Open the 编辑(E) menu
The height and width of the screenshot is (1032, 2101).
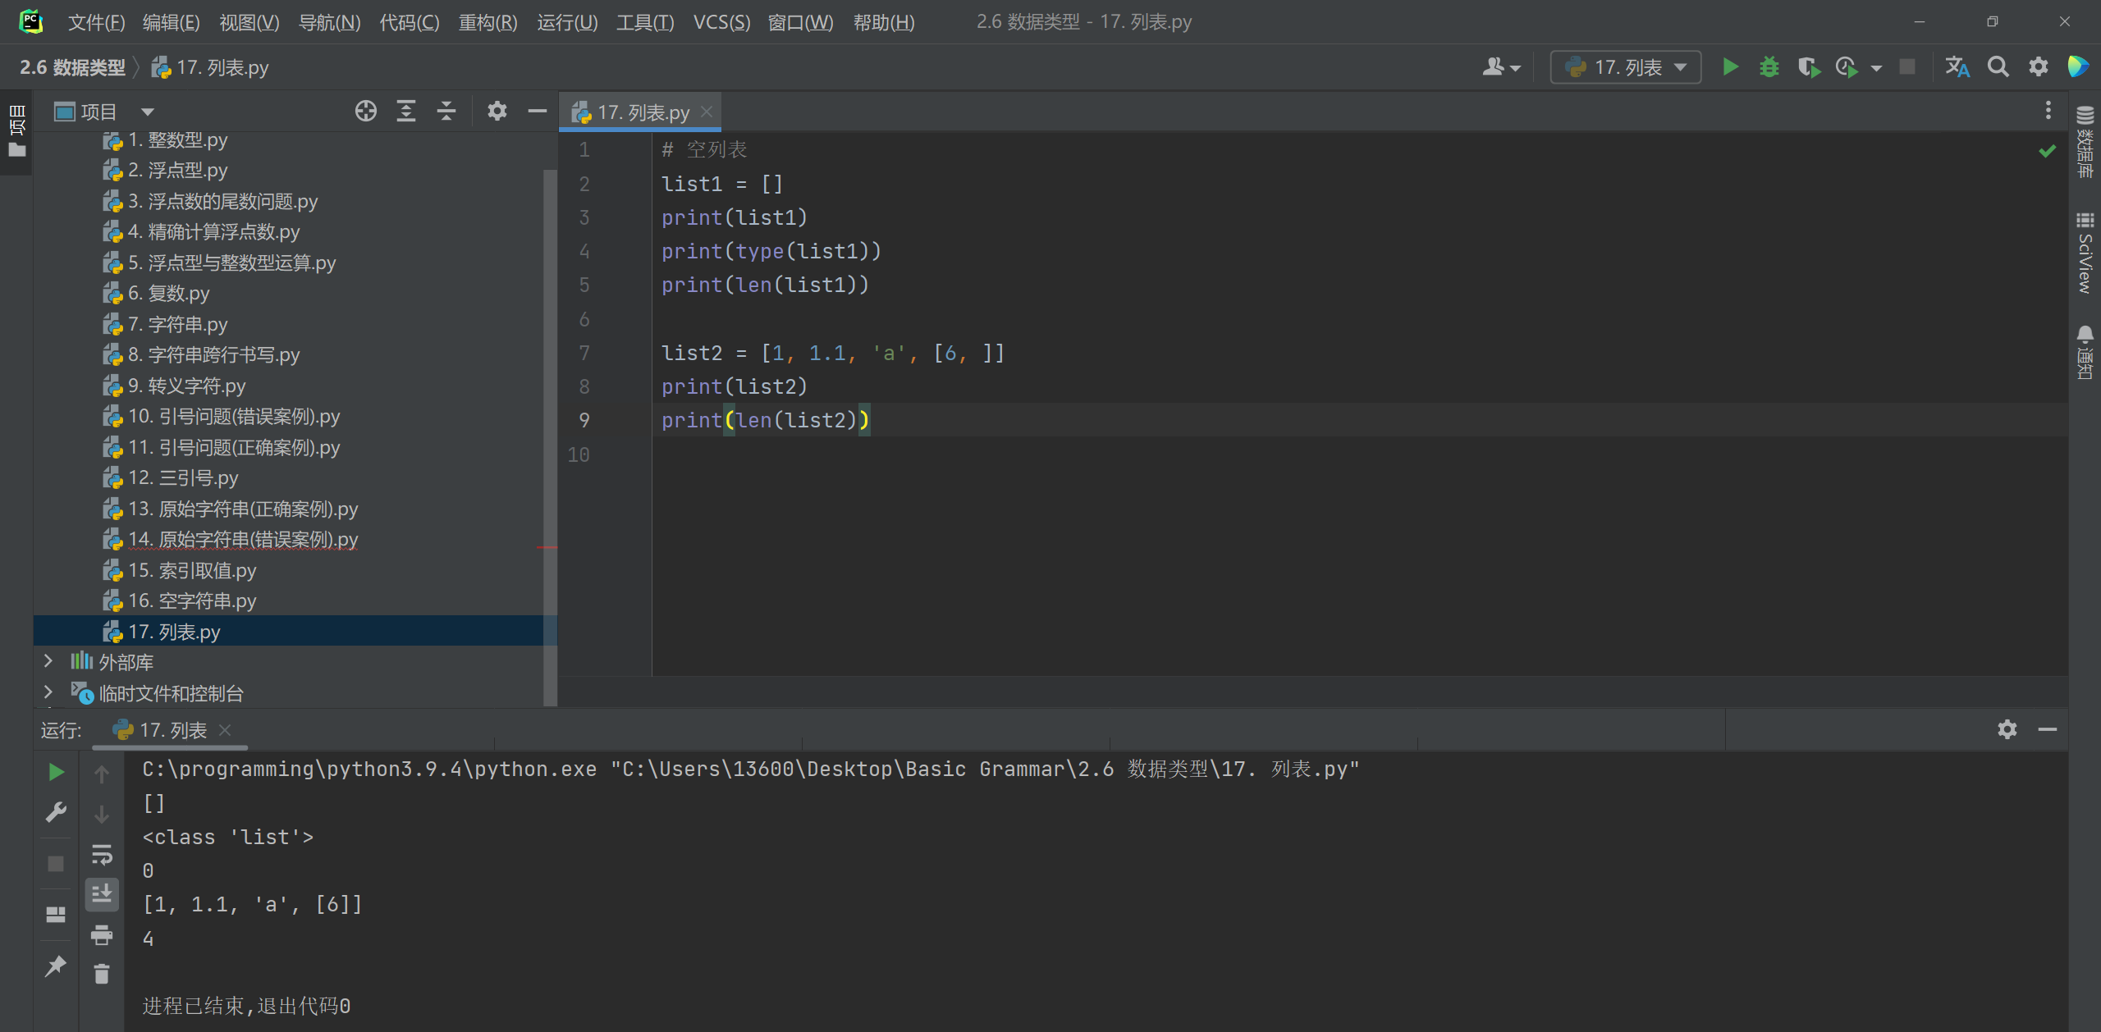[x=171, y=22]
